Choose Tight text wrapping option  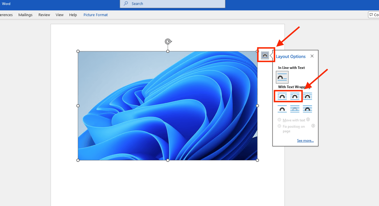pyautogui.click(x=295, y=96)
